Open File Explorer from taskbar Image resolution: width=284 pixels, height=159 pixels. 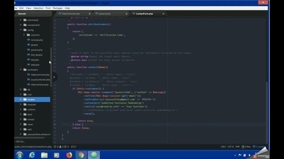click(44, 155)
